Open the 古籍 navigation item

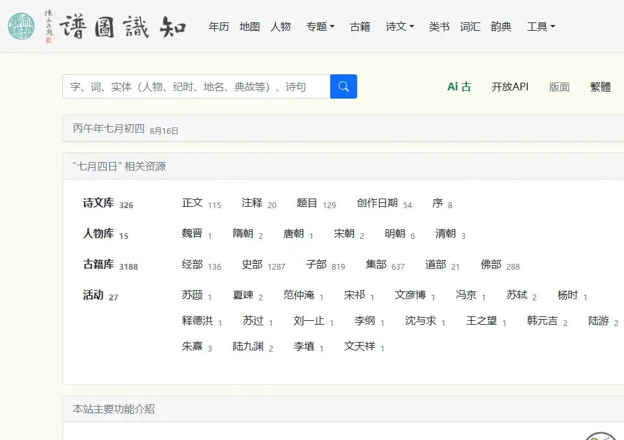click(360, 27)
